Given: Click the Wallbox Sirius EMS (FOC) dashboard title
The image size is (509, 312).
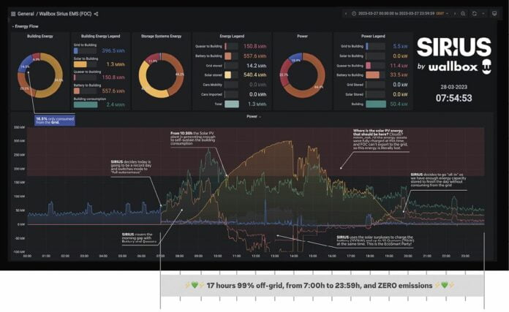Looking at the screenshot, I should [67, 13].
